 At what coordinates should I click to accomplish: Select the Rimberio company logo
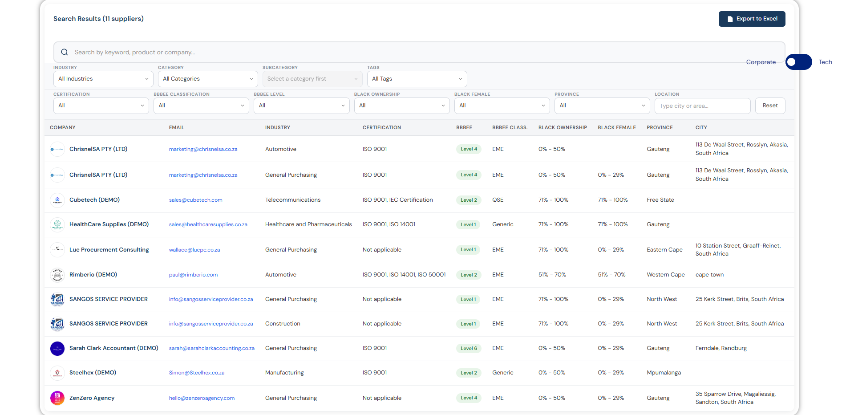[x=57, y=275]
